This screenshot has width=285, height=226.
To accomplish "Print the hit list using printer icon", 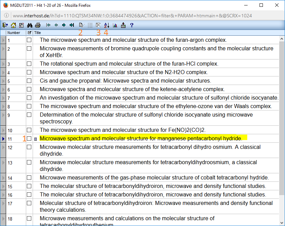I will click(x=38, y=25).
